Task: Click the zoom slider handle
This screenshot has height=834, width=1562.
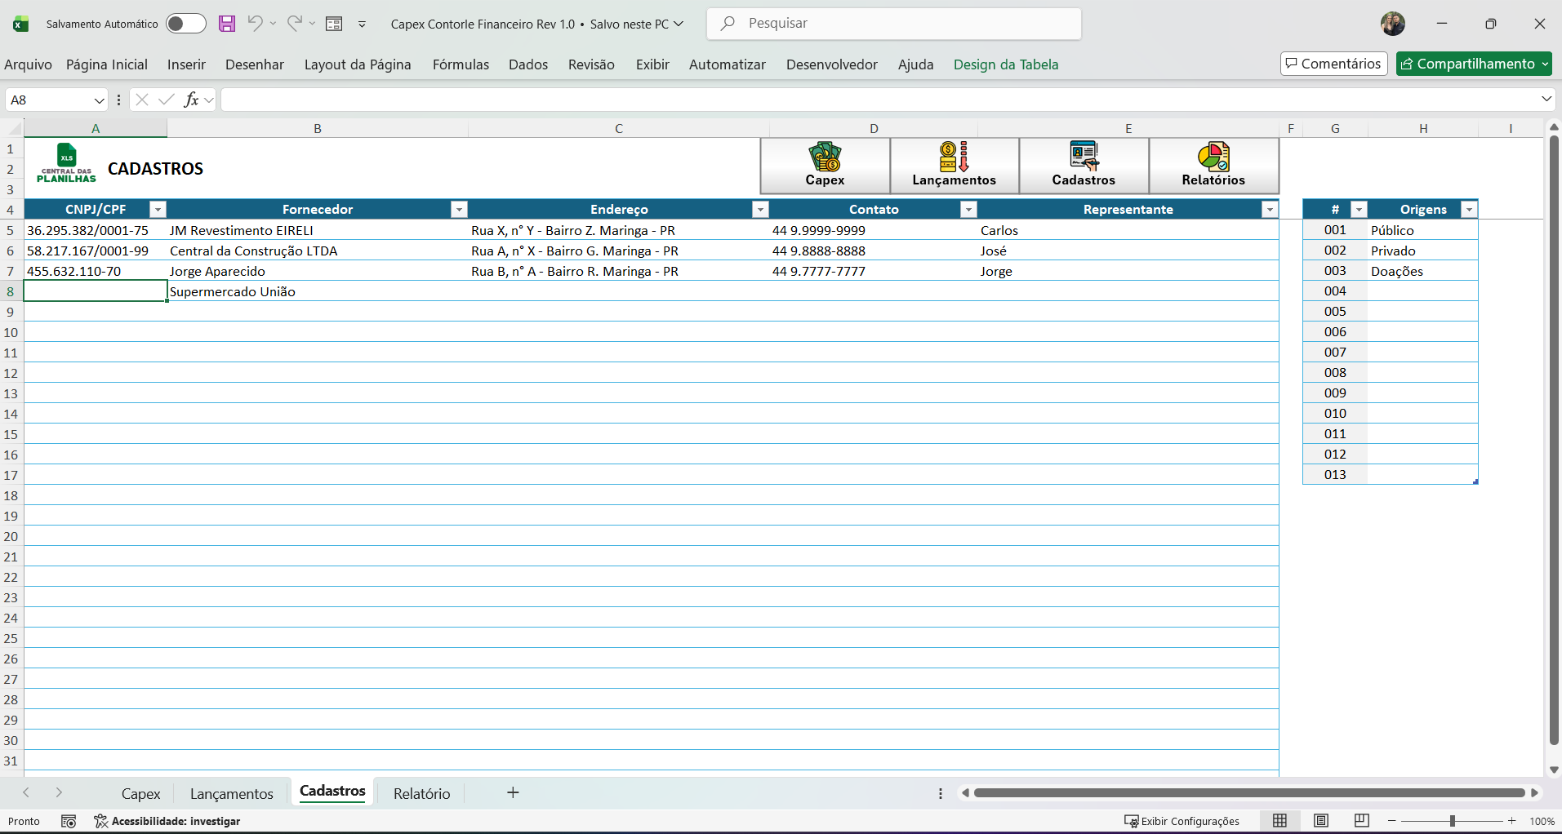Action: point(1452,821)
